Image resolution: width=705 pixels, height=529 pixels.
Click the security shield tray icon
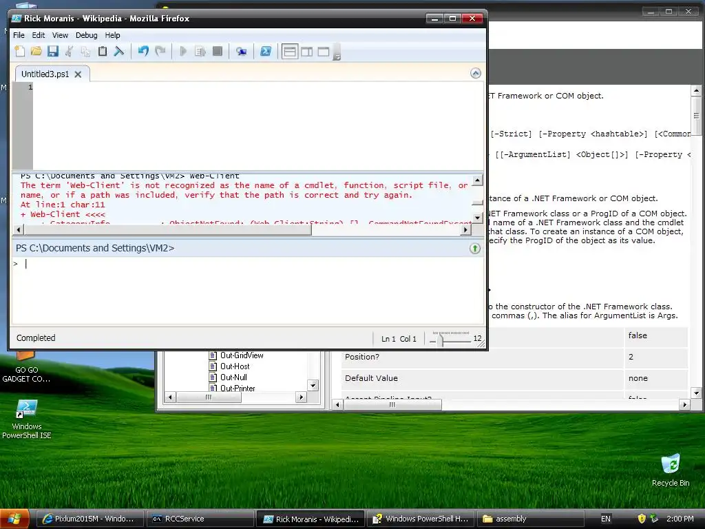(642, 519)
